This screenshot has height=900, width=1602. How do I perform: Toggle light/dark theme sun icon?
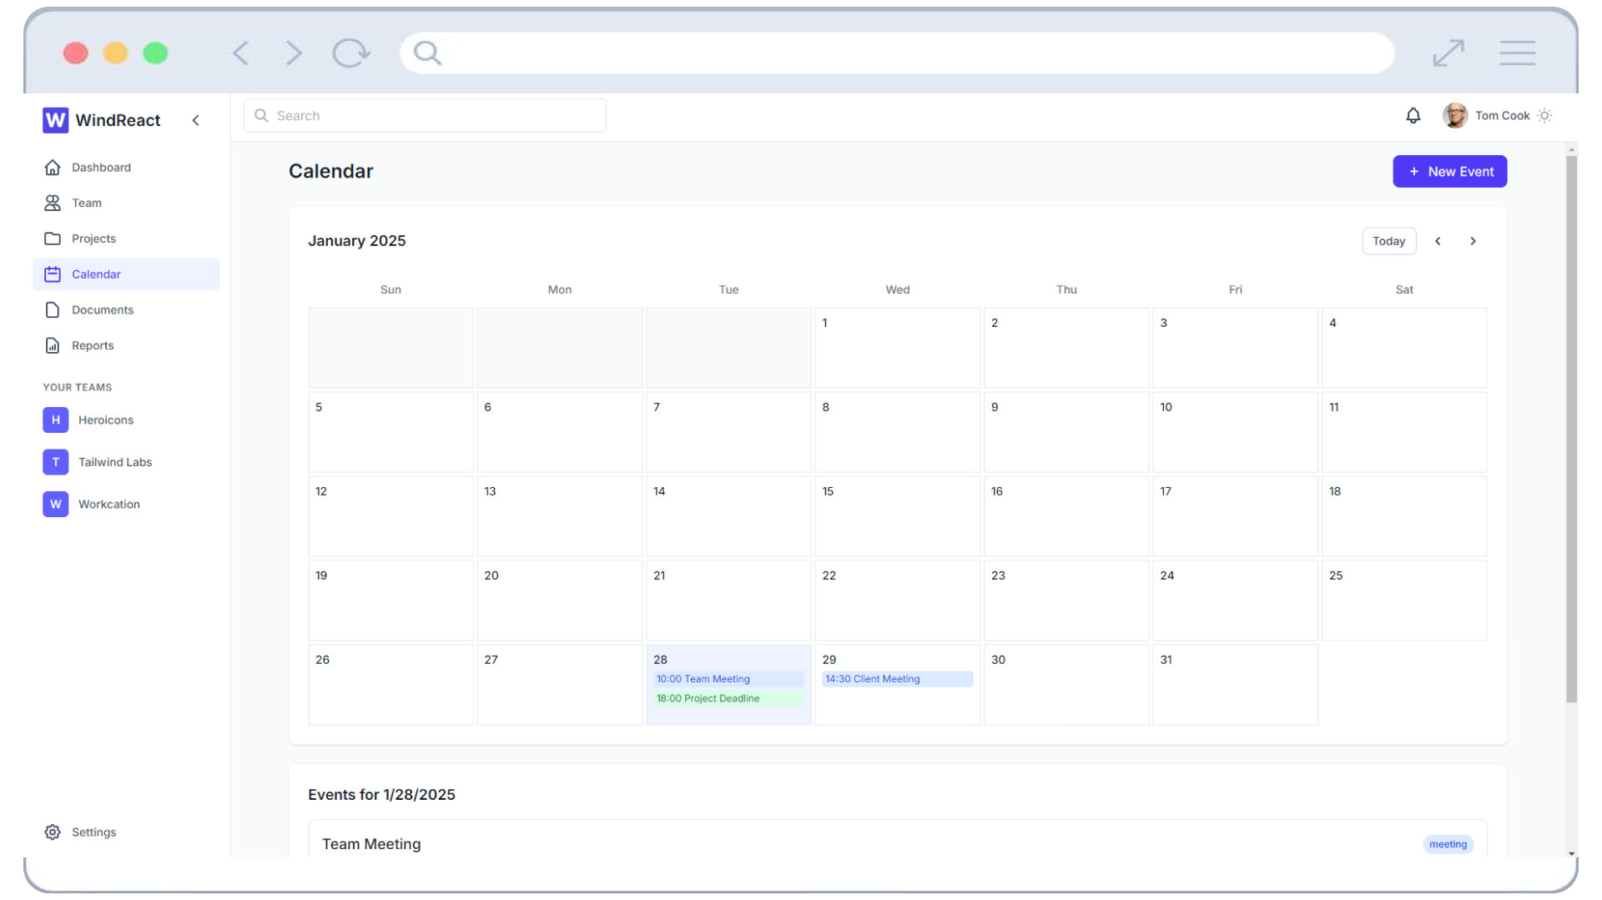tap(1544, 116)
